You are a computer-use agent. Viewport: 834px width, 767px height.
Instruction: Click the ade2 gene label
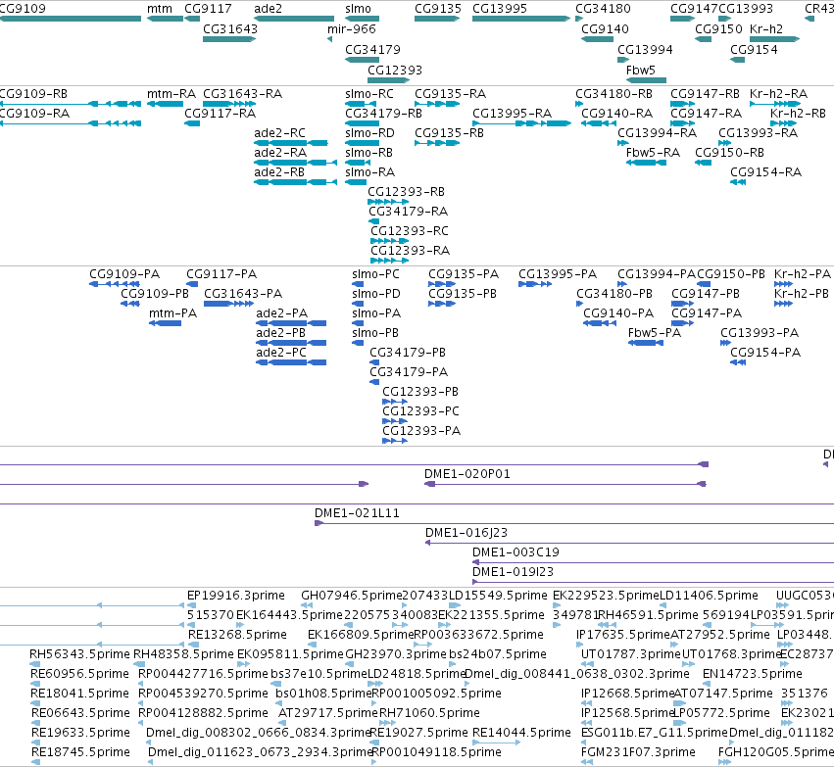coord(268,9)
